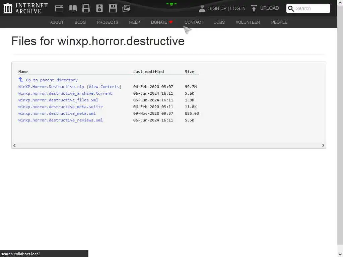Click the 09-Nov-2020 09:37 date
The image size is (343, 257).
[153, 113]
